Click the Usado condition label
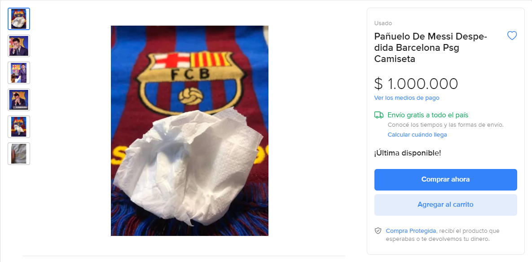This screenshot has height=262, width=532. (x=383, y=23)
